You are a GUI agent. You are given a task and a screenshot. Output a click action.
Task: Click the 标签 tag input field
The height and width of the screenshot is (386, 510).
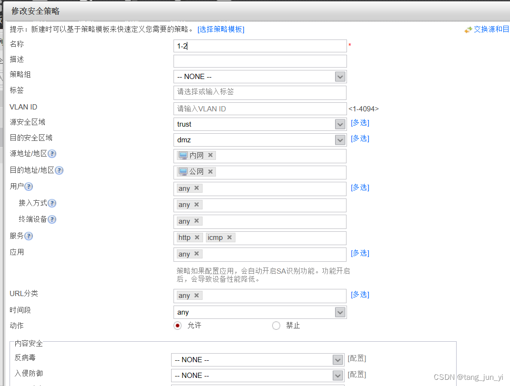(x=260, y=93)
